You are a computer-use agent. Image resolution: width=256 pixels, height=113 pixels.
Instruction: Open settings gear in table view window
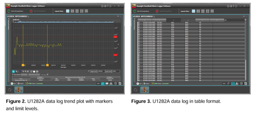231,6
